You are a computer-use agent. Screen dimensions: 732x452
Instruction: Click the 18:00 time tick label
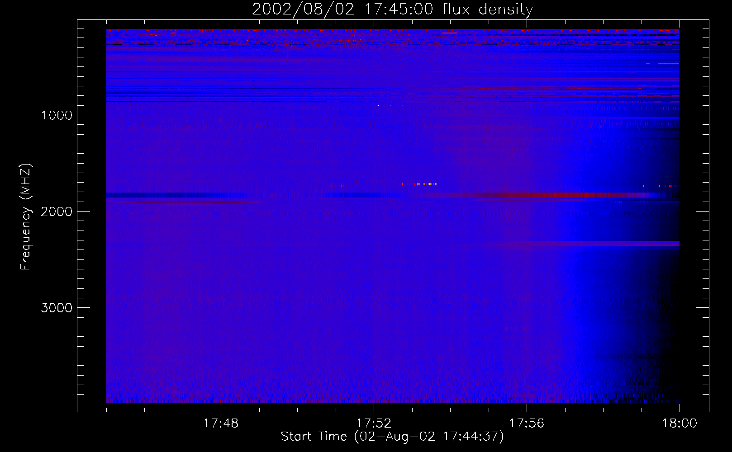click(680, 424)
